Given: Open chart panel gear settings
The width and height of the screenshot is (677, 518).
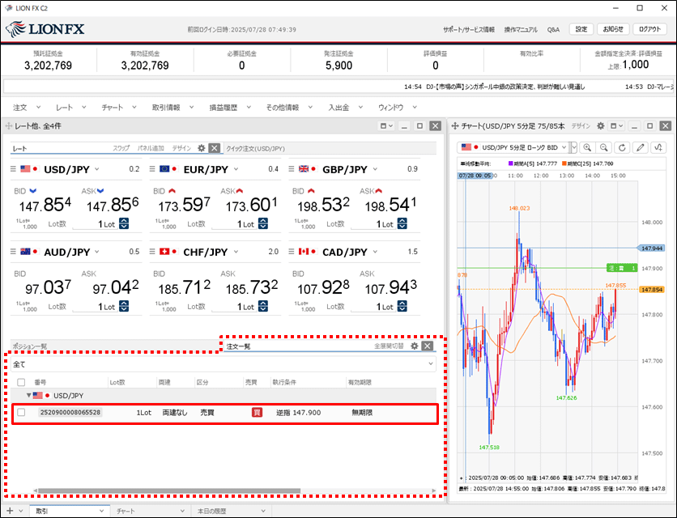Looking at the screenshot, I should tap(600, 126).
